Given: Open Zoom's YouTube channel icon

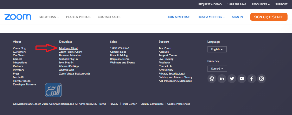Looking at the screenshot, I should point(242,79).
